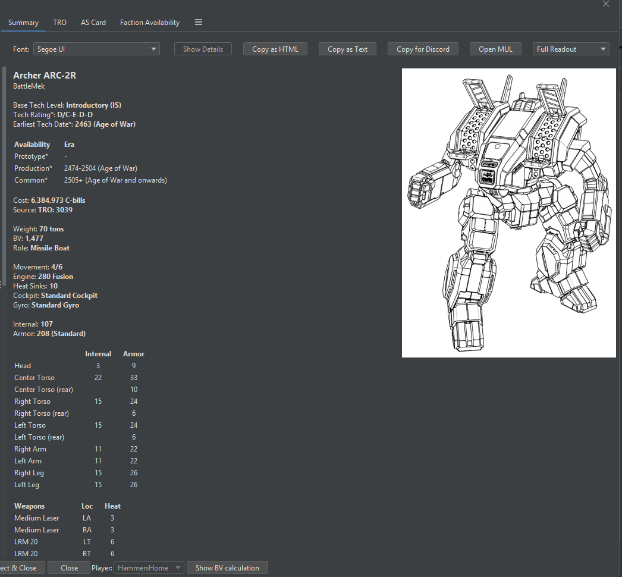The image size is (622, 577).
Task: Click the Show Details button
Action: tap(203, 49)
